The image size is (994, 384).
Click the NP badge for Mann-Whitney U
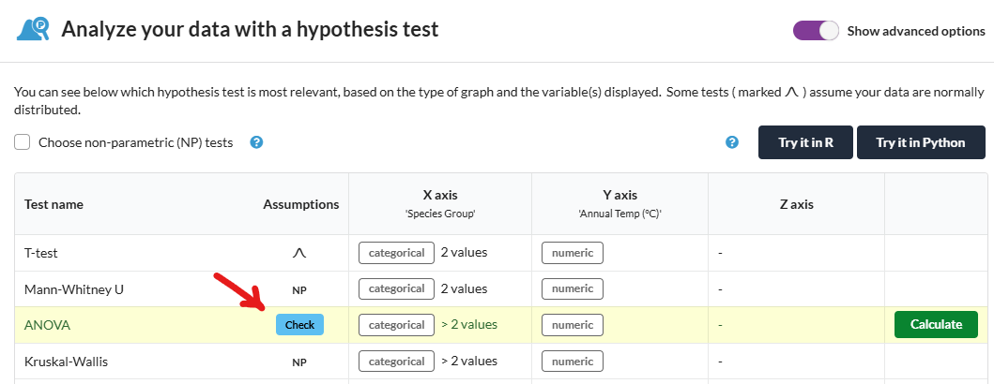click(x=299, y=290)
